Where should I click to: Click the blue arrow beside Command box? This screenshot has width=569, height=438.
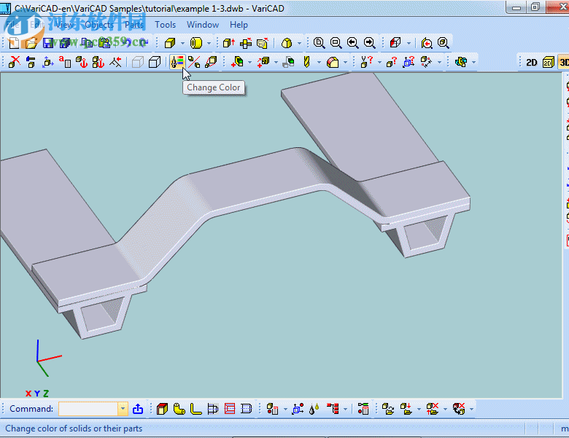pos(138,409)
